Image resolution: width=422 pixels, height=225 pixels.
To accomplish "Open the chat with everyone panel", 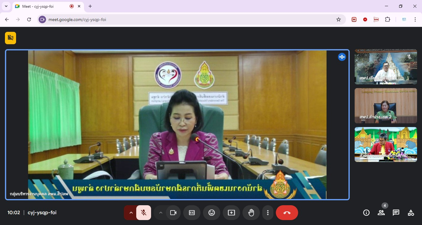I will (x=396, y=213).
